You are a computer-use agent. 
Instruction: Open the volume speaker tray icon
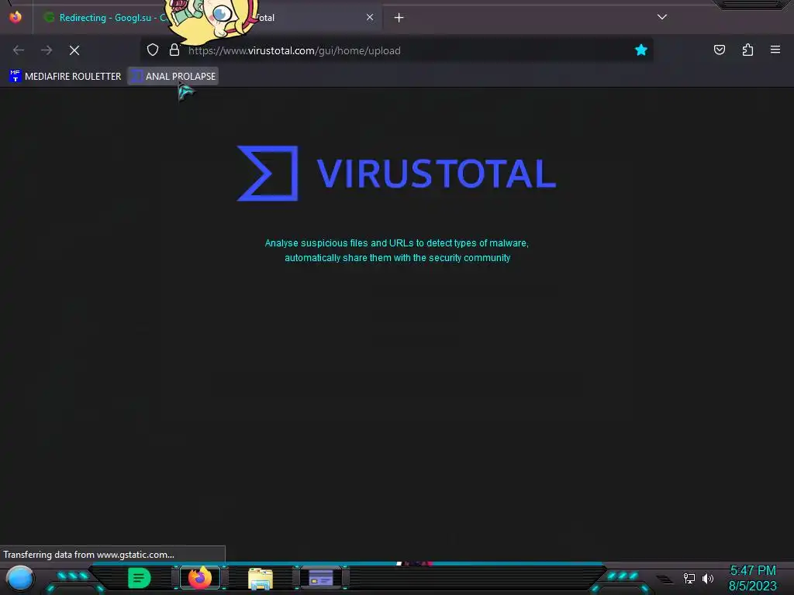tap(708, 578)
